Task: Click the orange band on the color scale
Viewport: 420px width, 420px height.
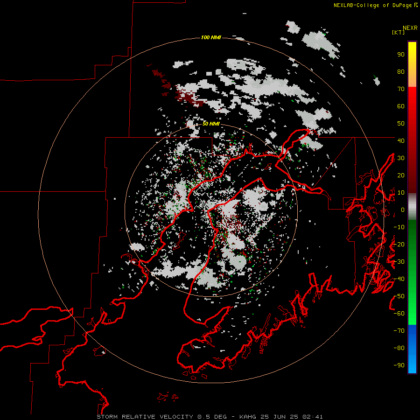Action: tap(412, 77)
